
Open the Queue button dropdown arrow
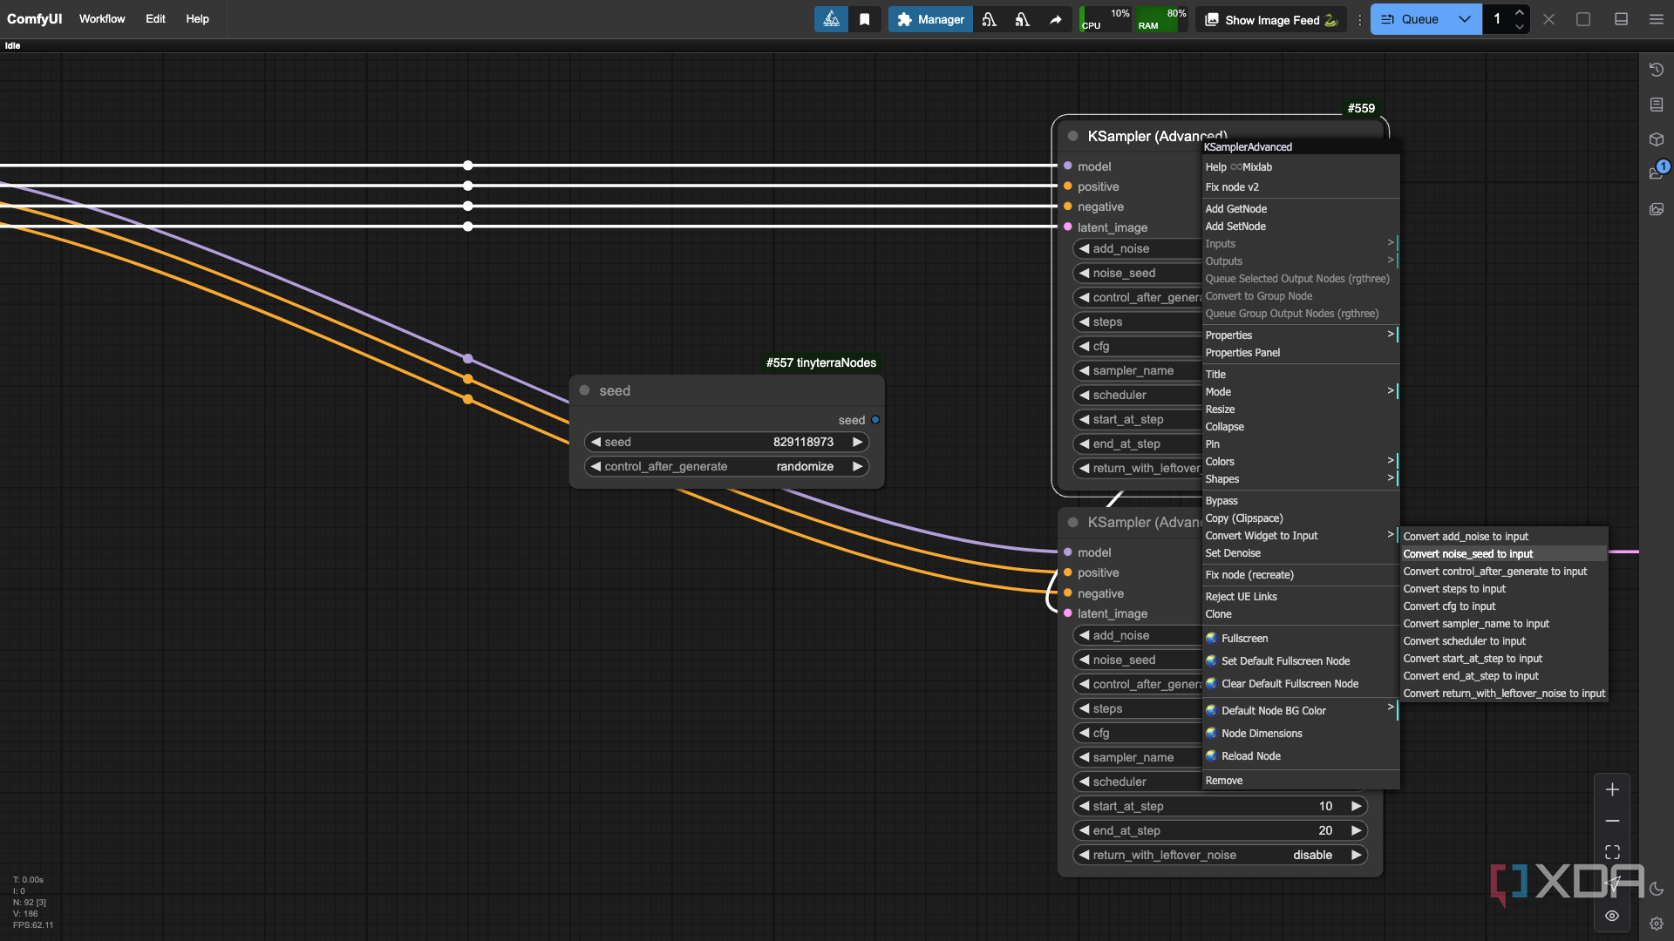1465,19
